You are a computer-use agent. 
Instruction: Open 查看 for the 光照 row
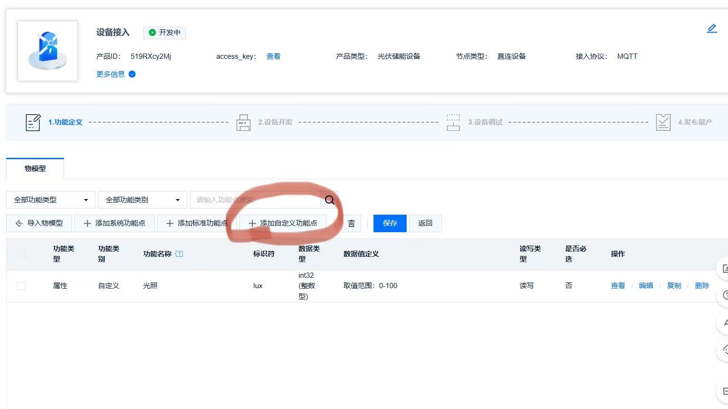[x=618, y=285]
